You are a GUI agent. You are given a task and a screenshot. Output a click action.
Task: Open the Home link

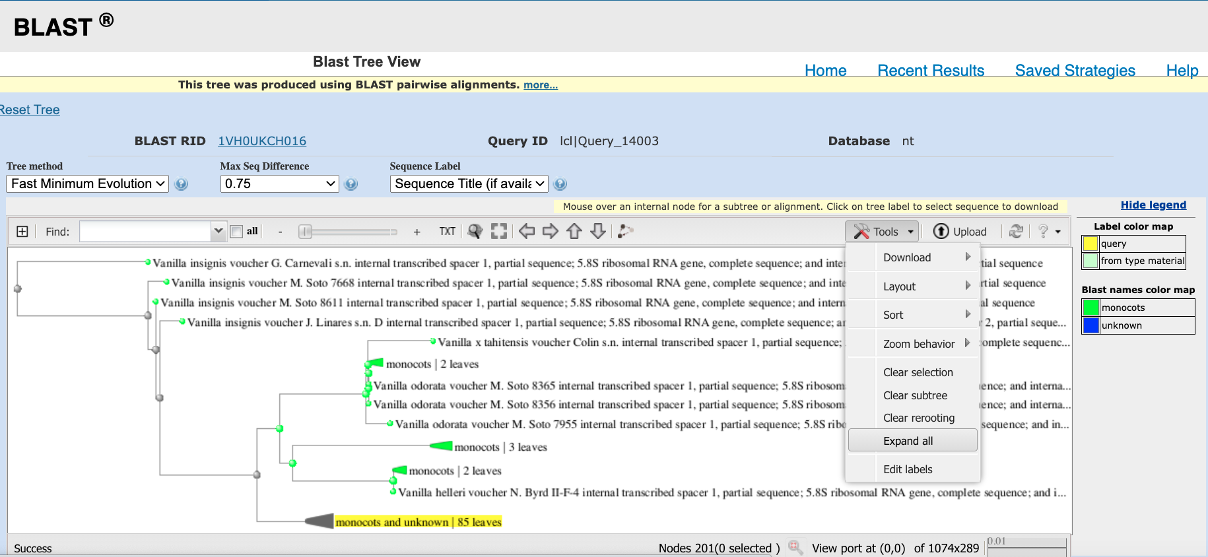tap(825, 71)
